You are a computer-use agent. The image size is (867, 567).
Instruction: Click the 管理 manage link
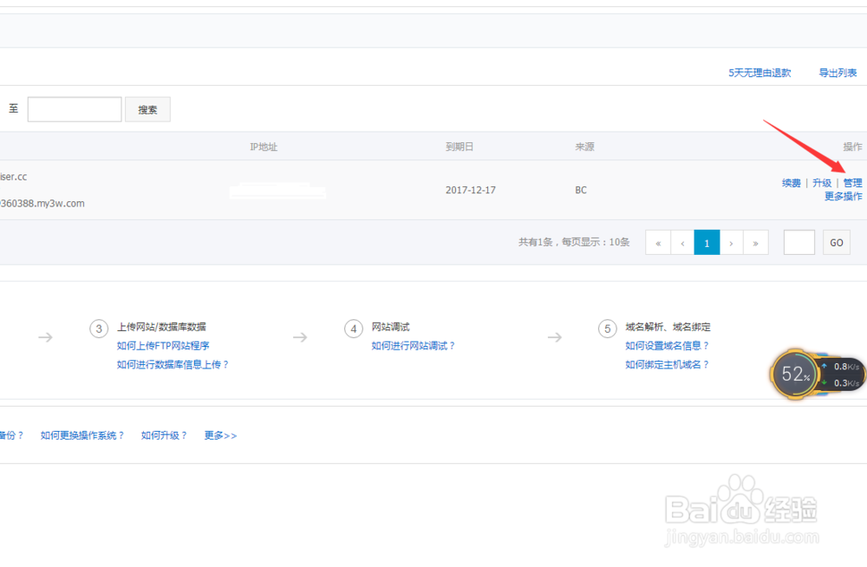(852, 183)
